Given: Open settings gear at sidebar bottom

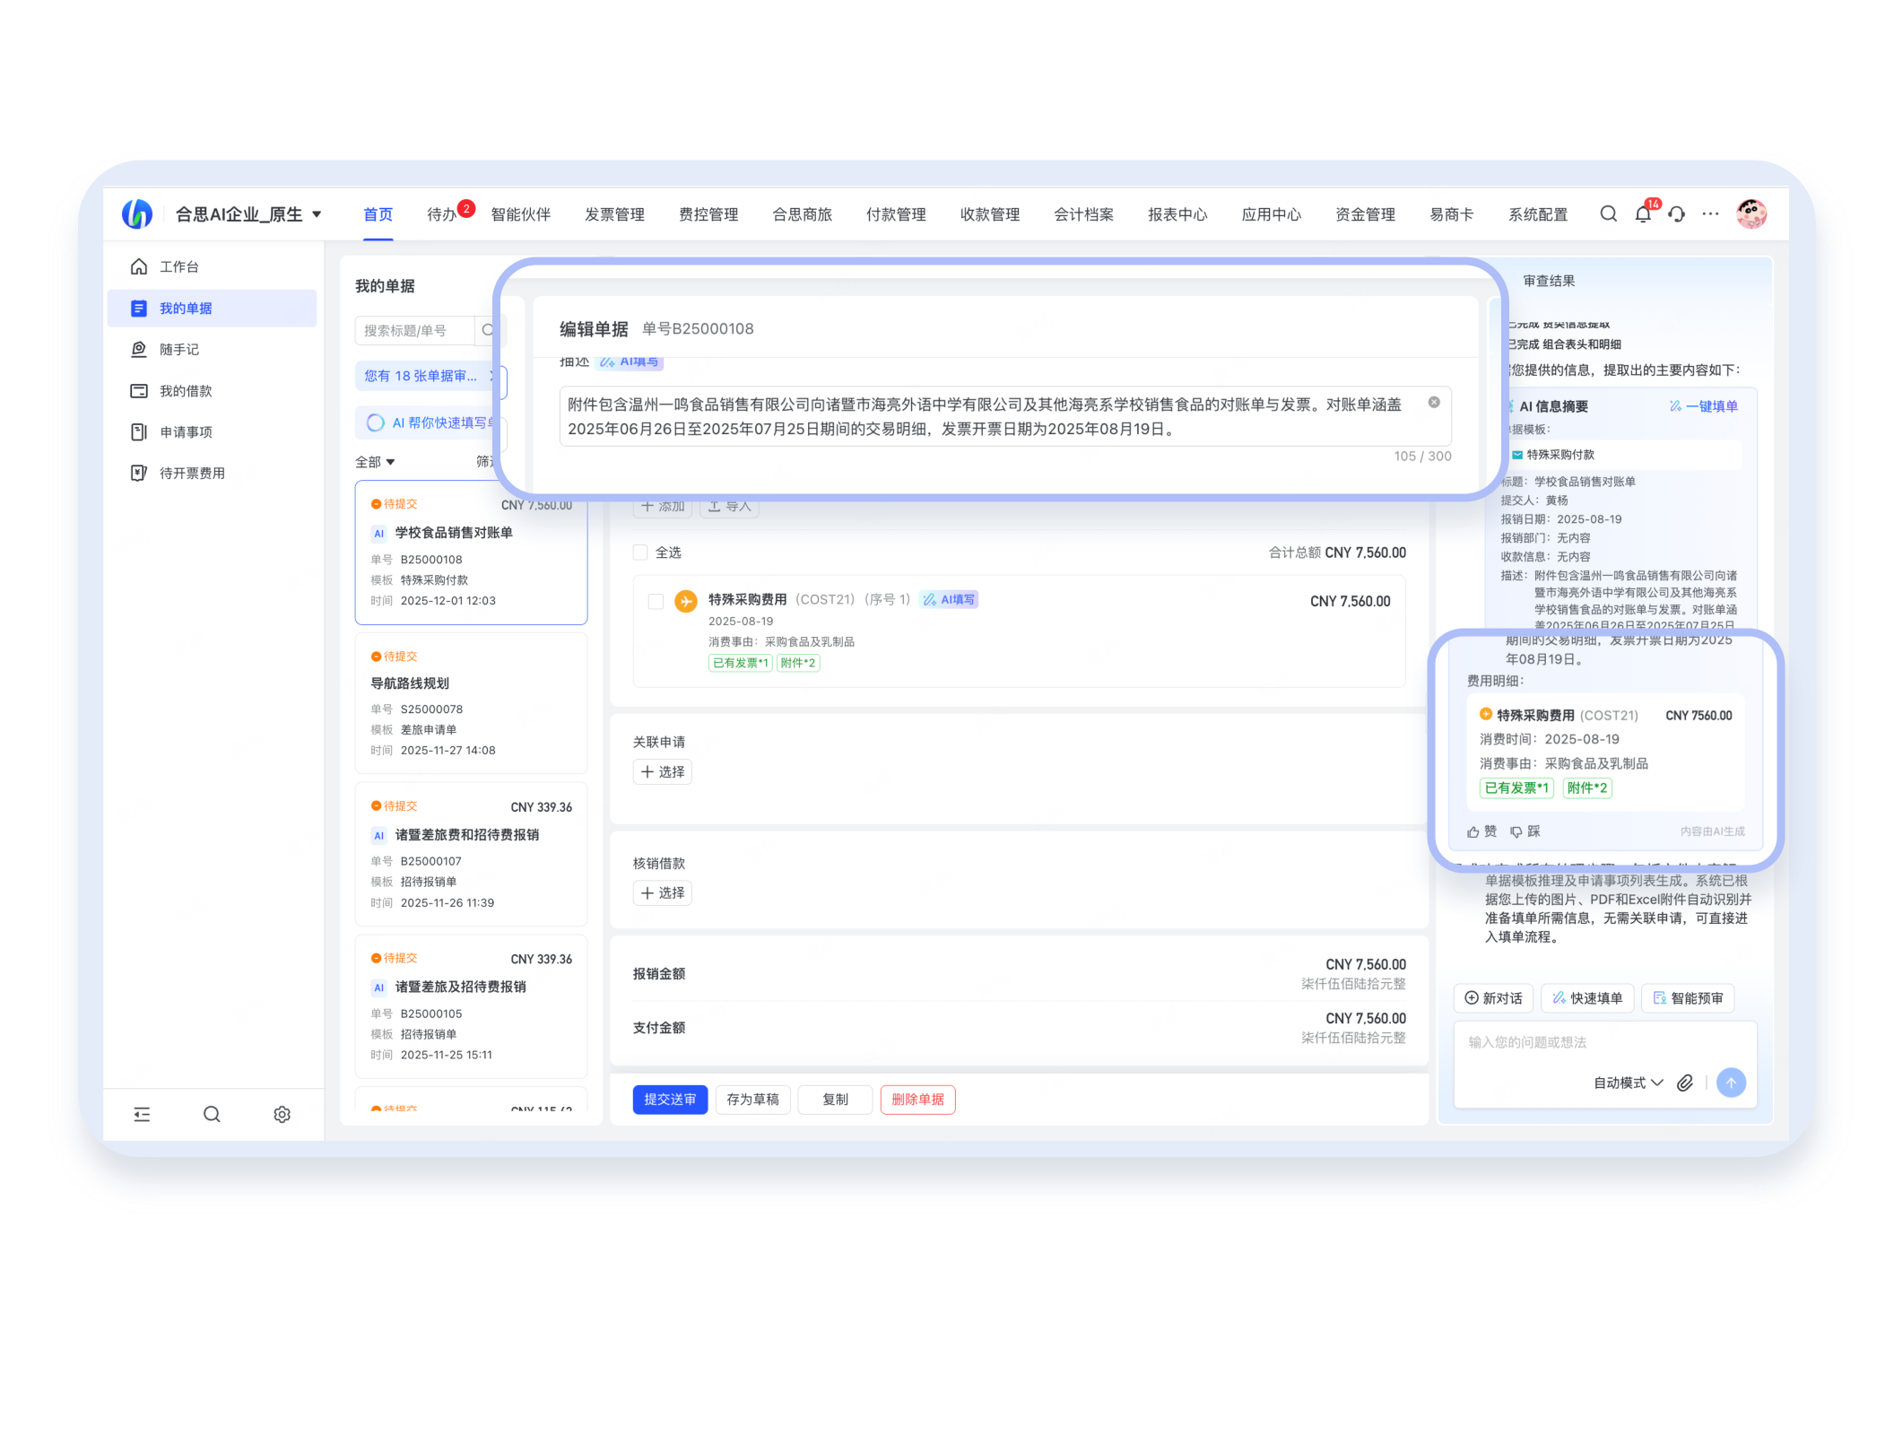Looking at the screenshot, I should [282, 1114].
